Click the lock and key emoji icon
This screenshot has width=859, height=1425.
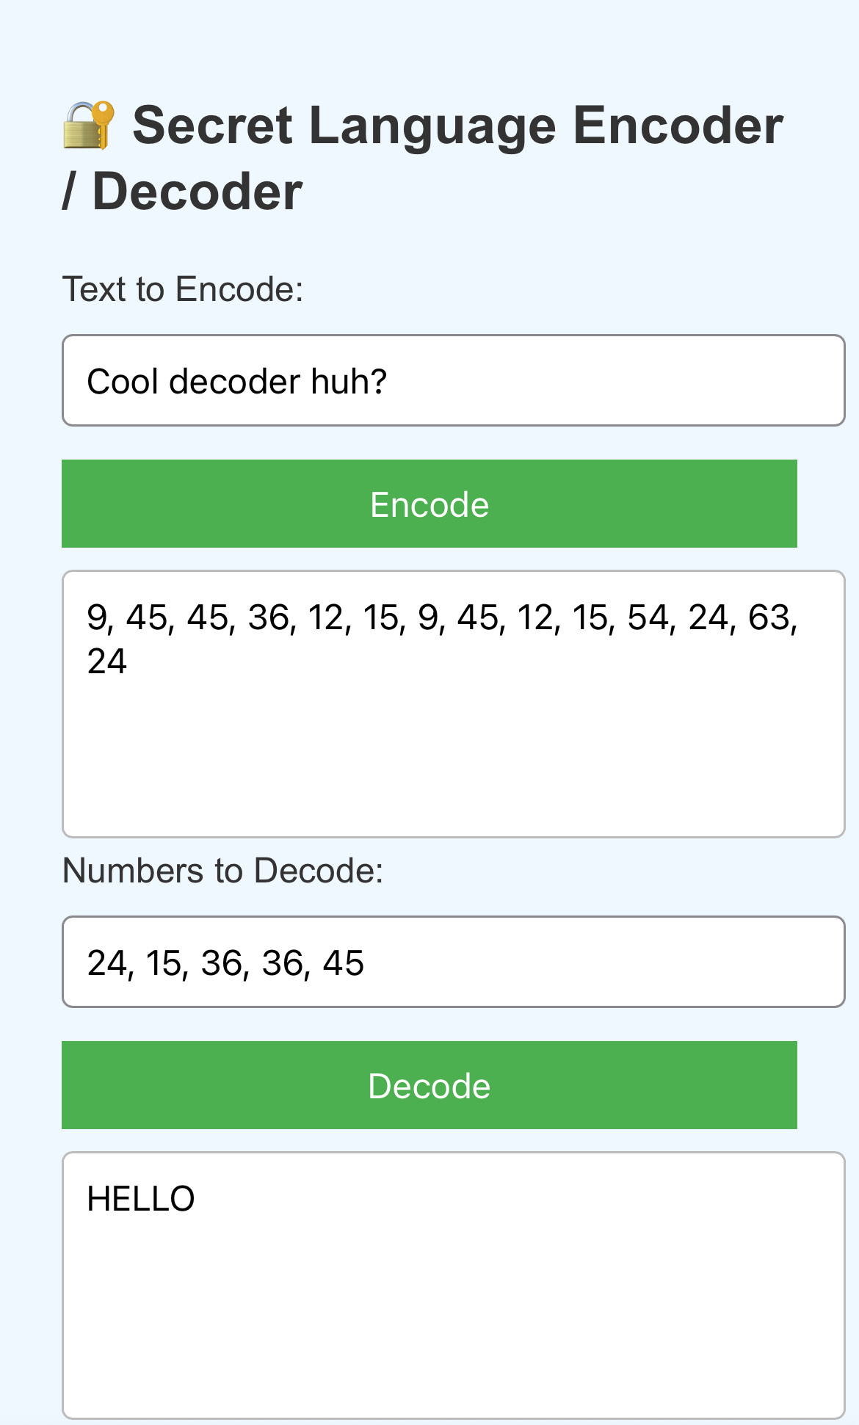89,126
